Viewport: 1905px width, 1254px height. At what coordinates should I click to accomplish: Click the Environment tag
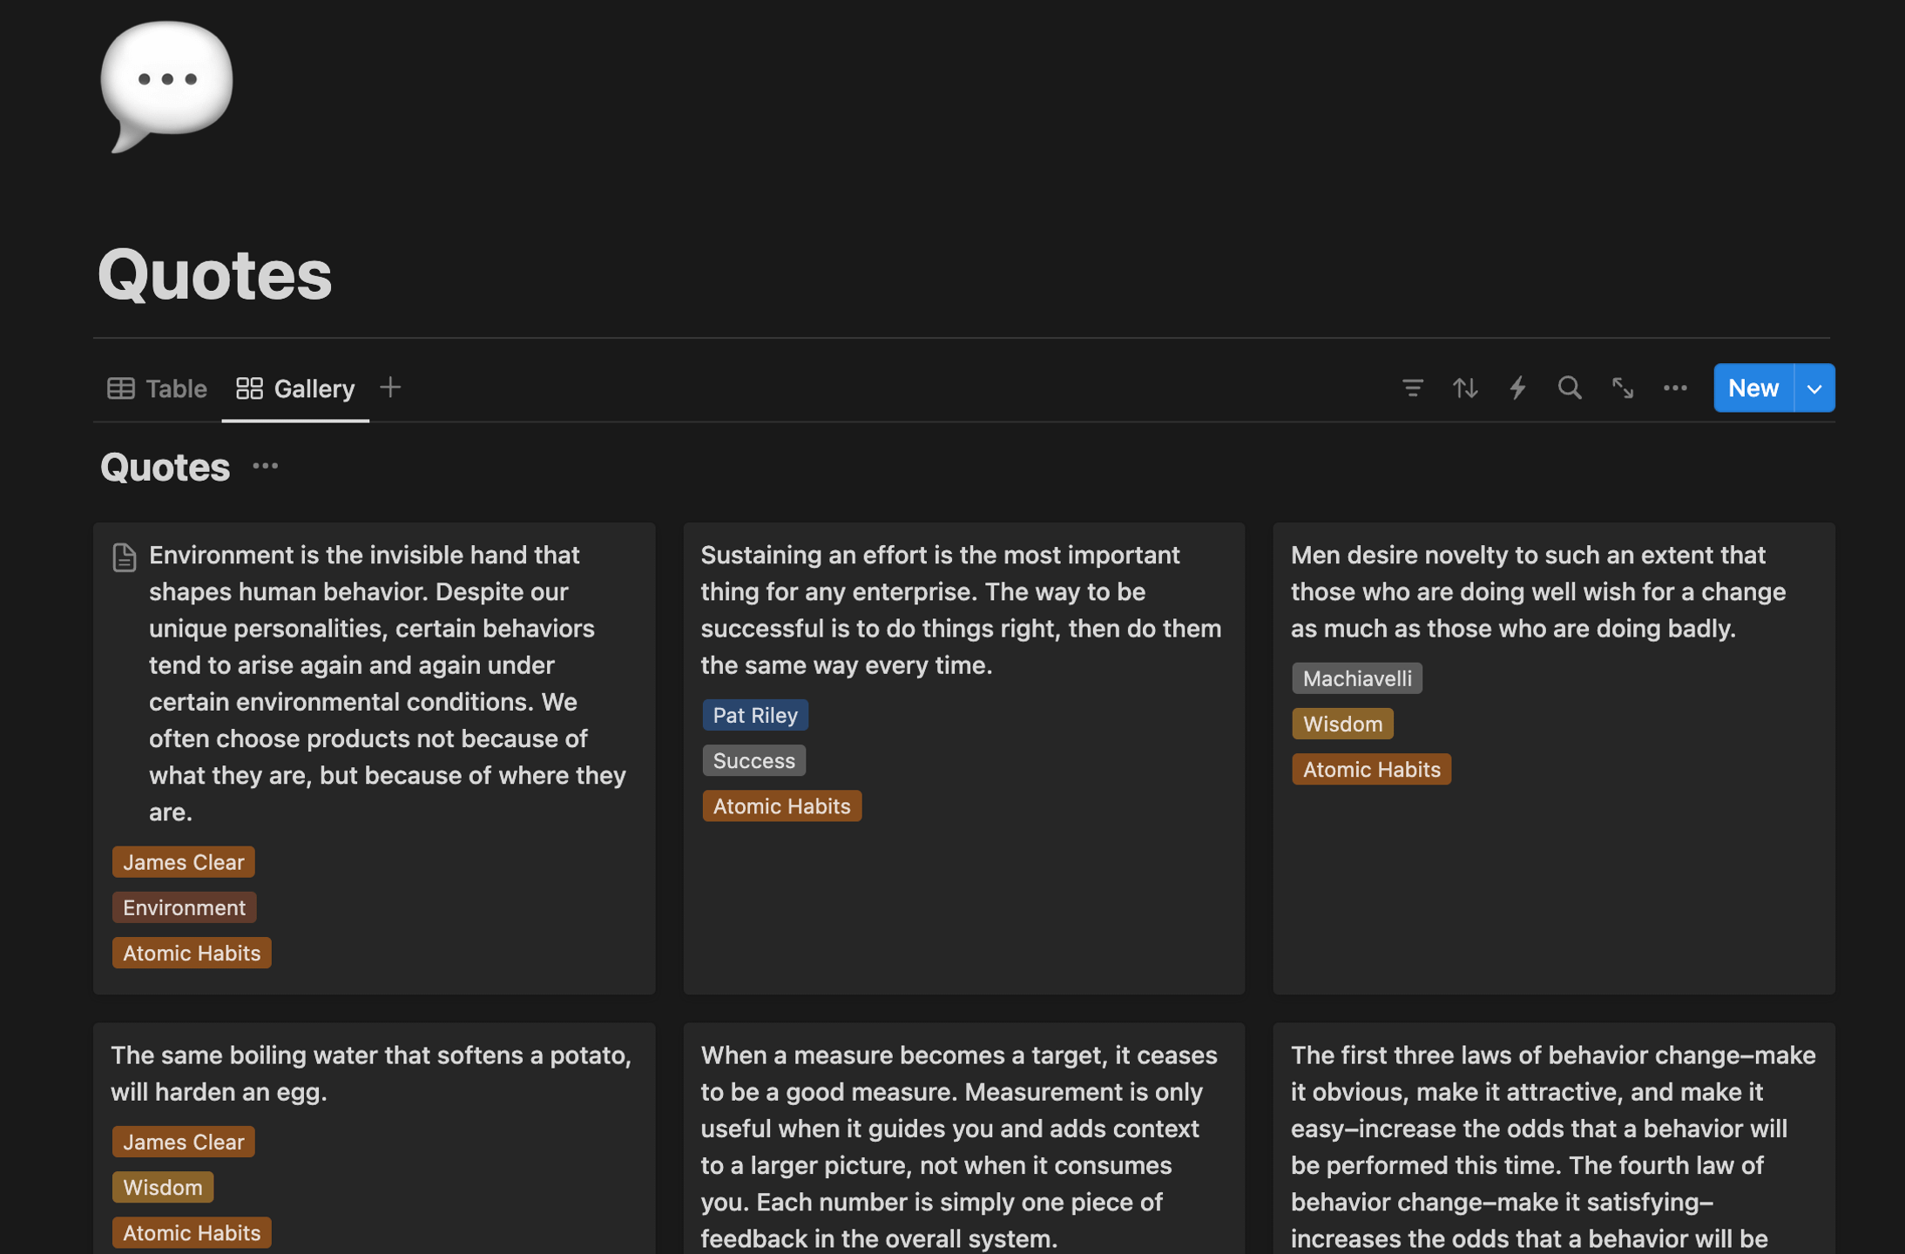[184, 907]
